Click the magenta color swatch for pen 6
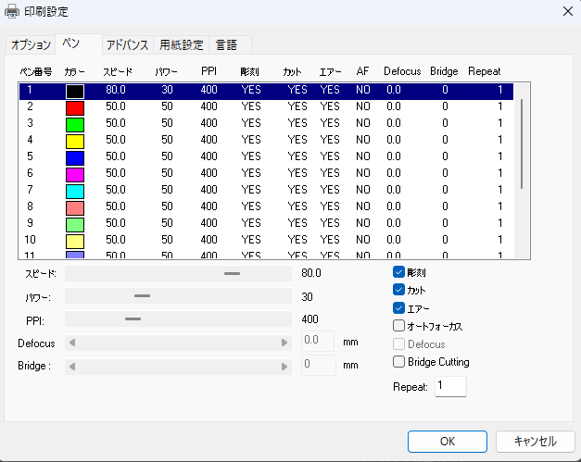Screen dimensions: 581x462 (74, 173)
